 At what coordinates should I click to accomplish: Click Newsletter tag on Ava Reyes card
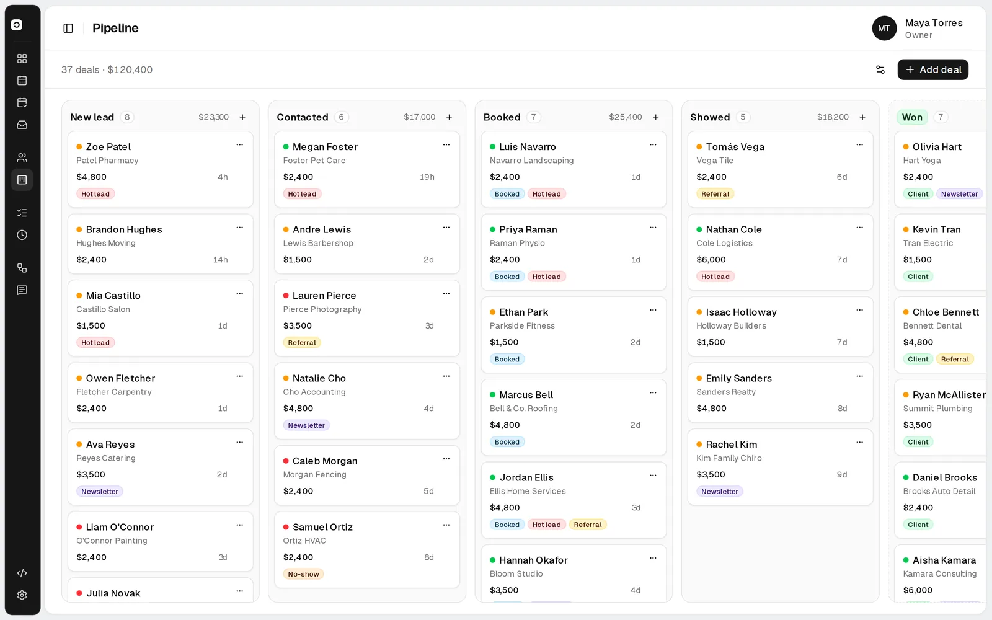[100, 492]
